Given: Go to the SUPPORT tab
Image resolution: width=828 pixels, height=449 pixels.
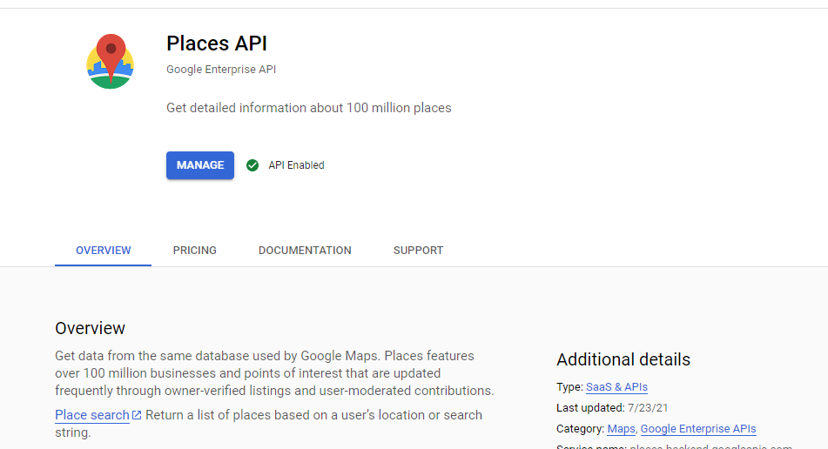Looking at the screenshot, I should 418,251.
